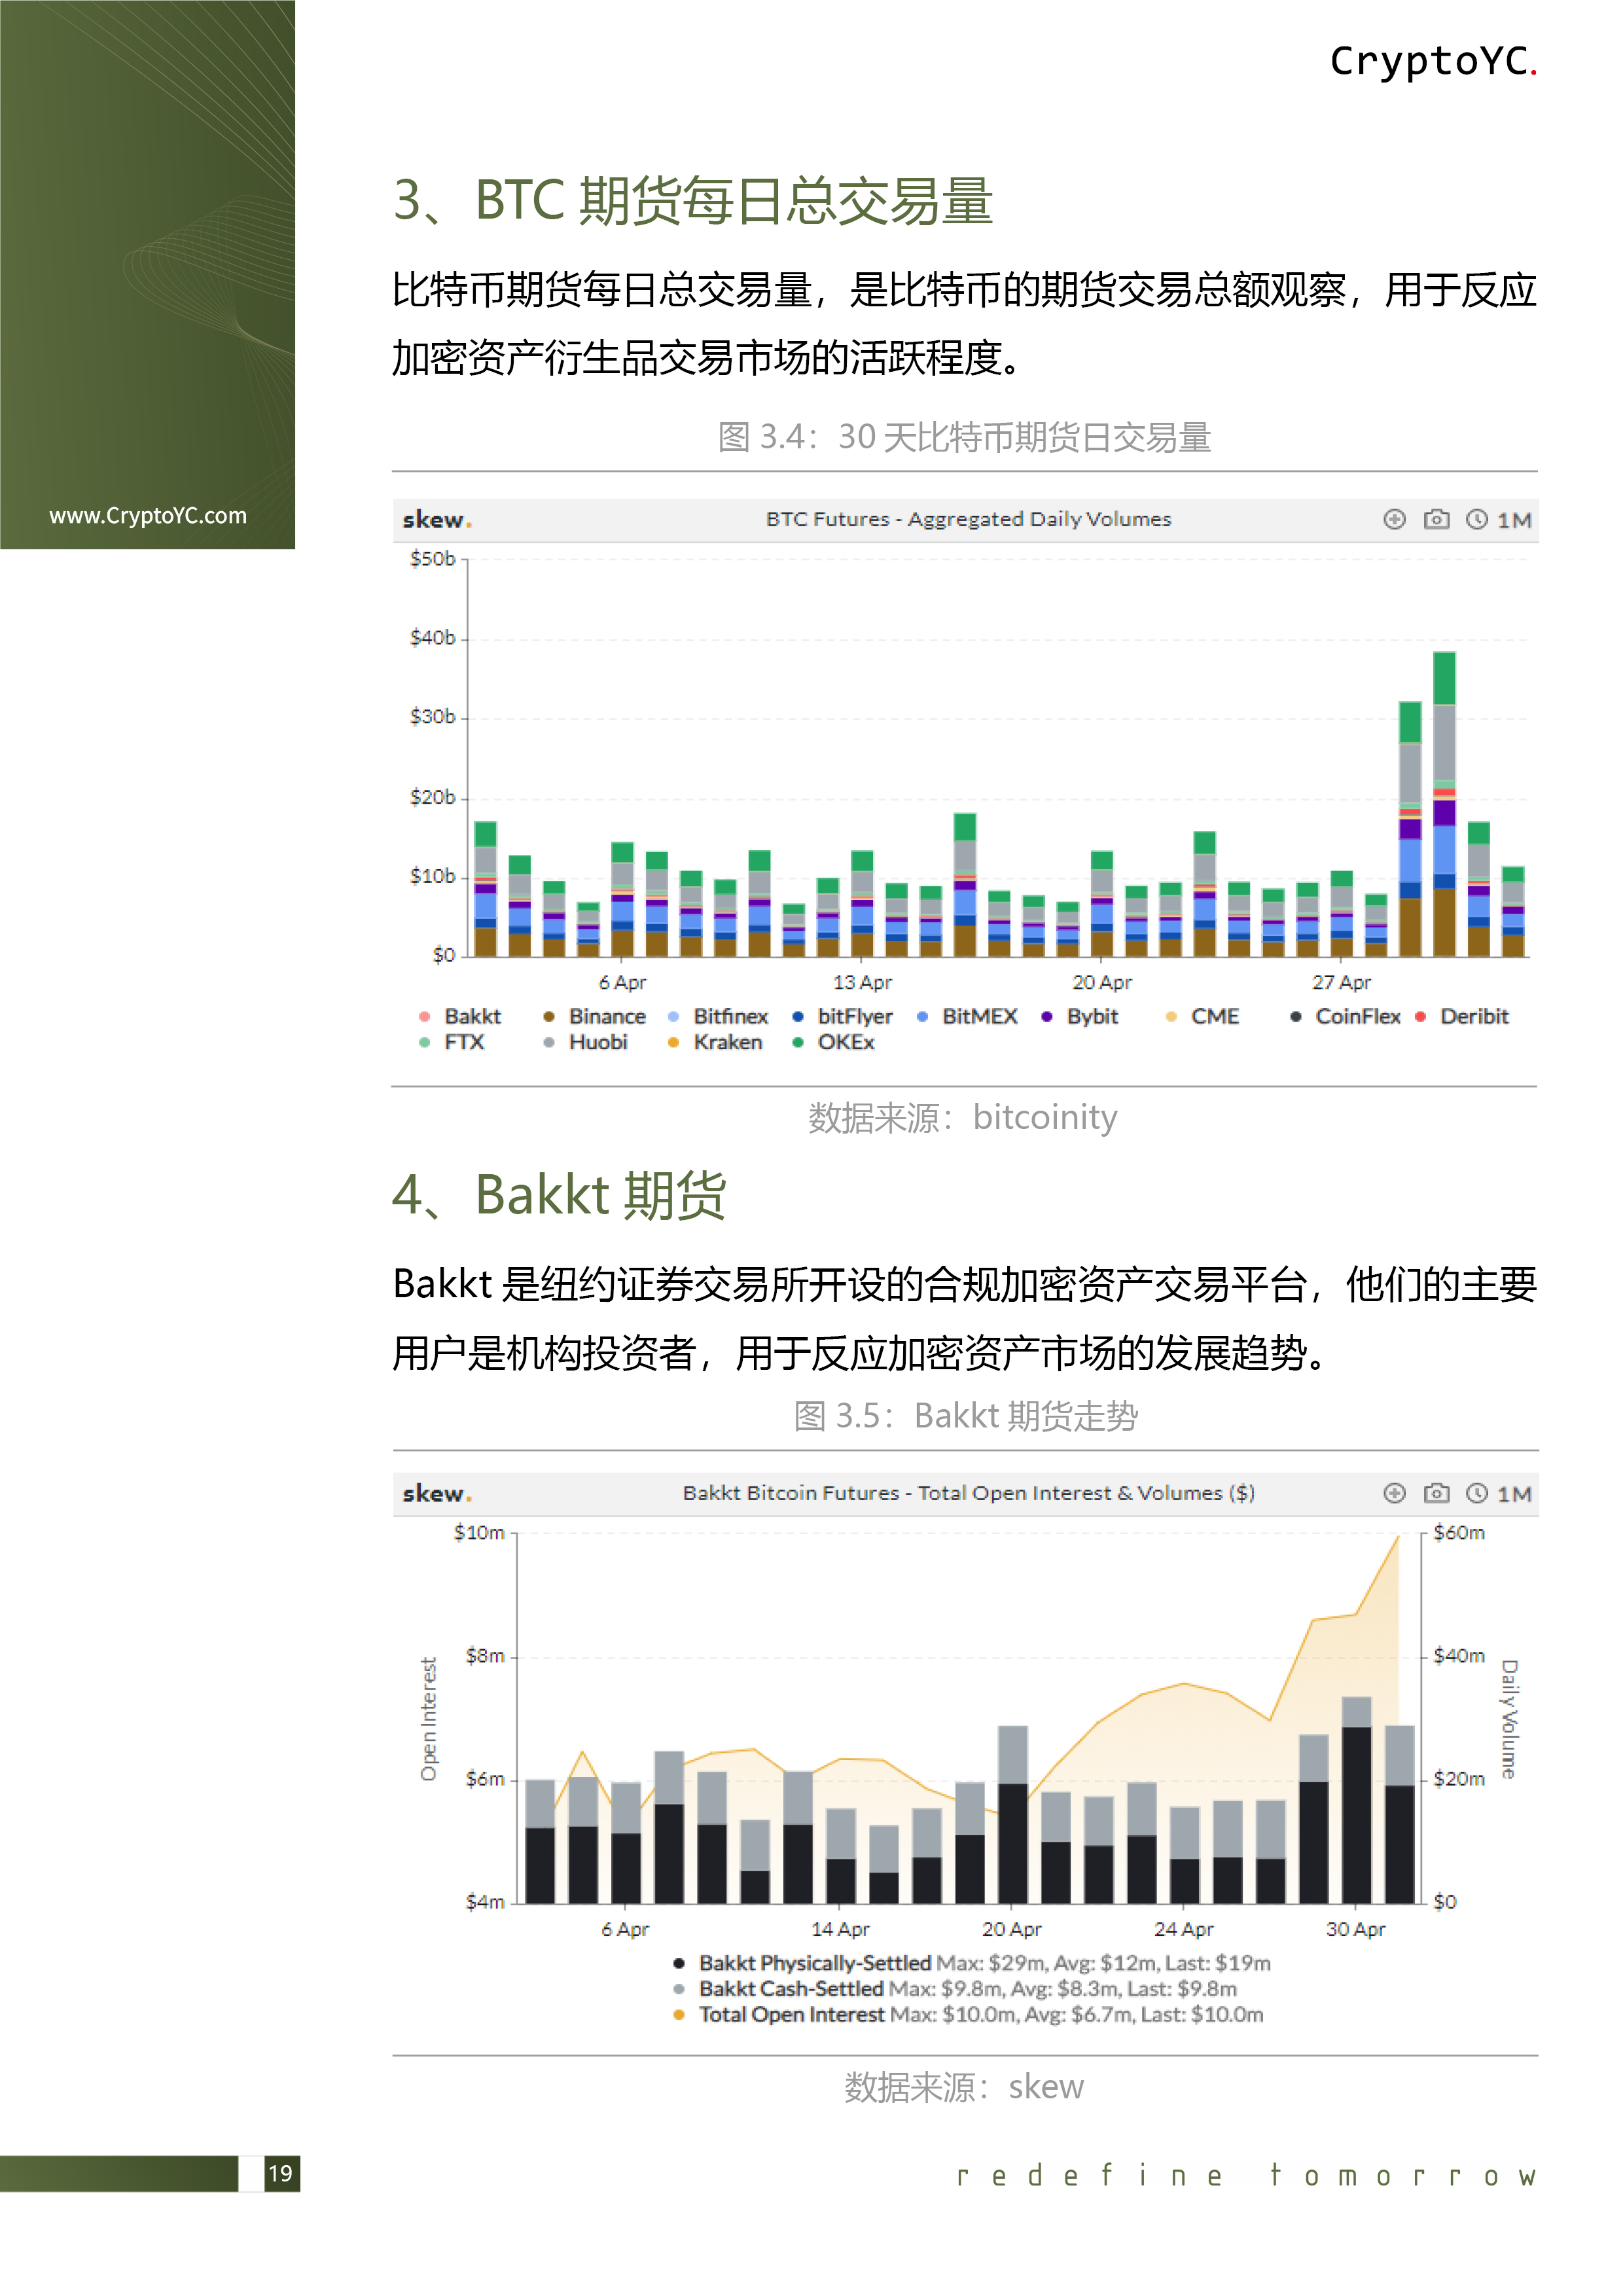
Task: Click the heading 3、BTC 期货每日总交易量
Action: click(692, 200)
